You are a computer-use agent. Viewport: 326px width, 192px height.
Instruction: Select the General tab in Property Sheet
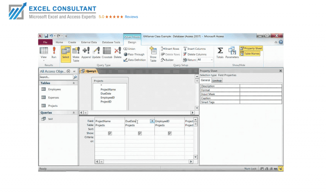click(x=205, y=80)
